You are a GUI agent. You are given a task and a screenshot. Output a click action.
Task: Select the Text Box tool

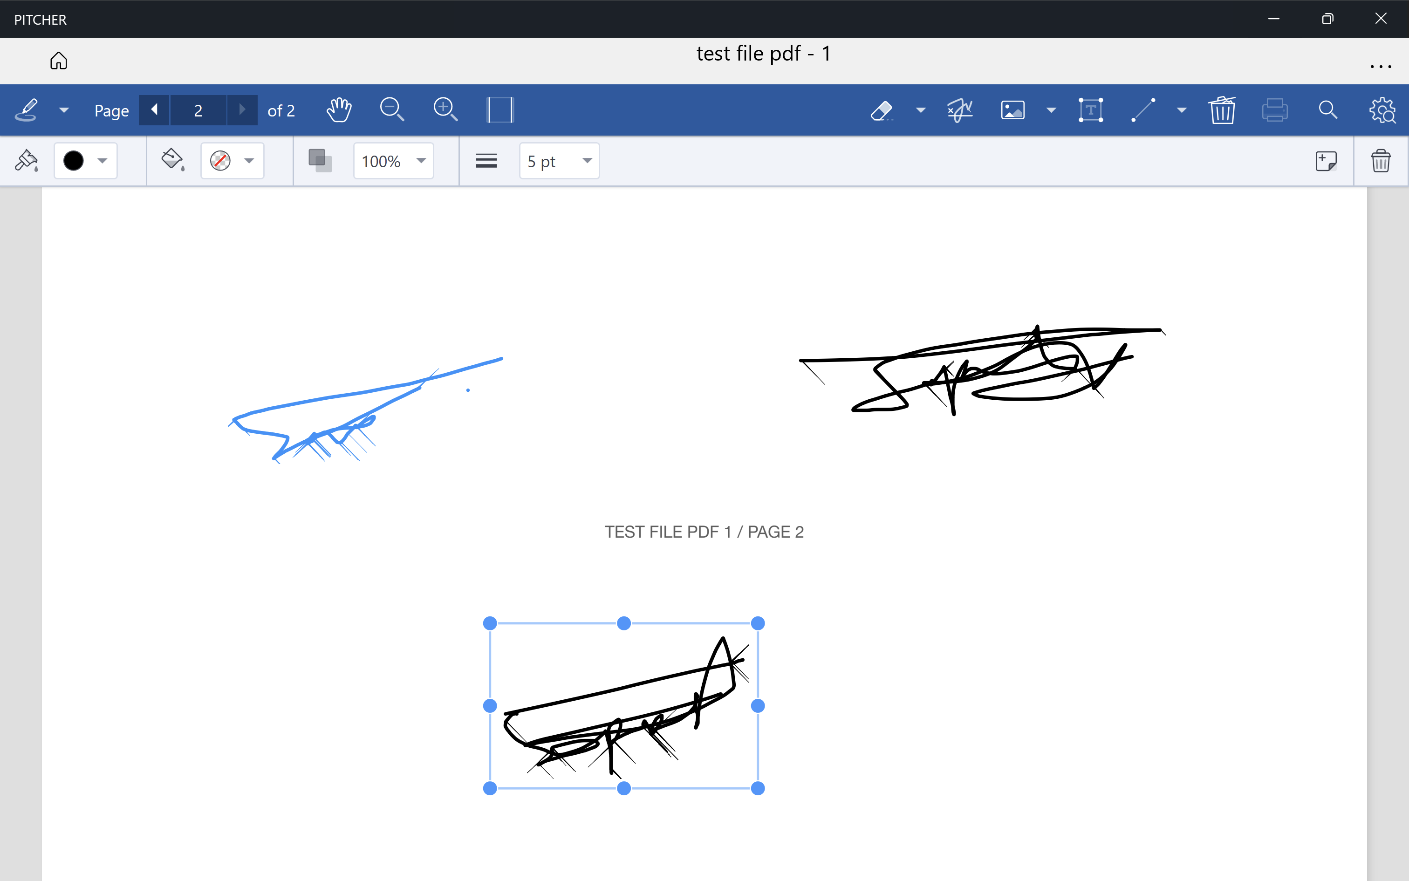tap(1090, 110)
